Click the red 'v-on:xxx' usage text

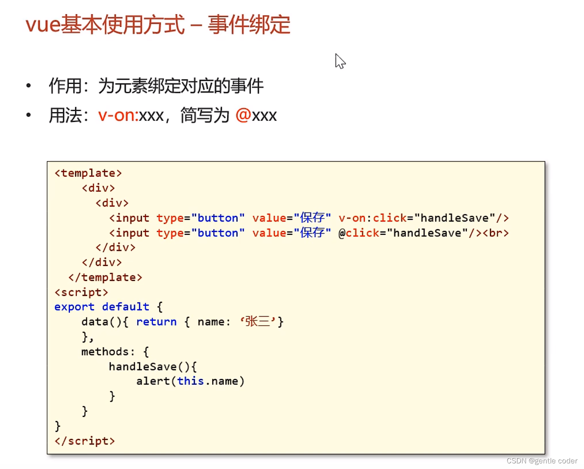click(x=131, y=115)
